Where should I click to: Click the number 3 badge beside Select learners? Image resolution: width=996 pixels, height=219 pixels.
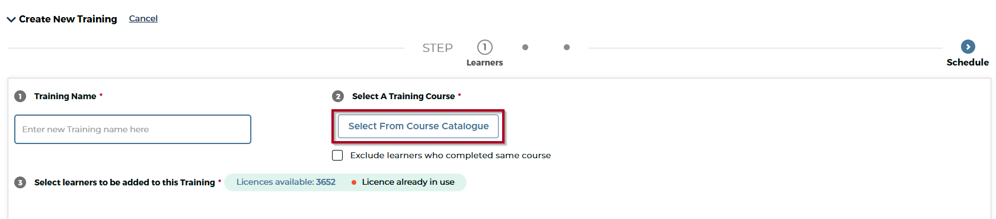tap(20, 182)
